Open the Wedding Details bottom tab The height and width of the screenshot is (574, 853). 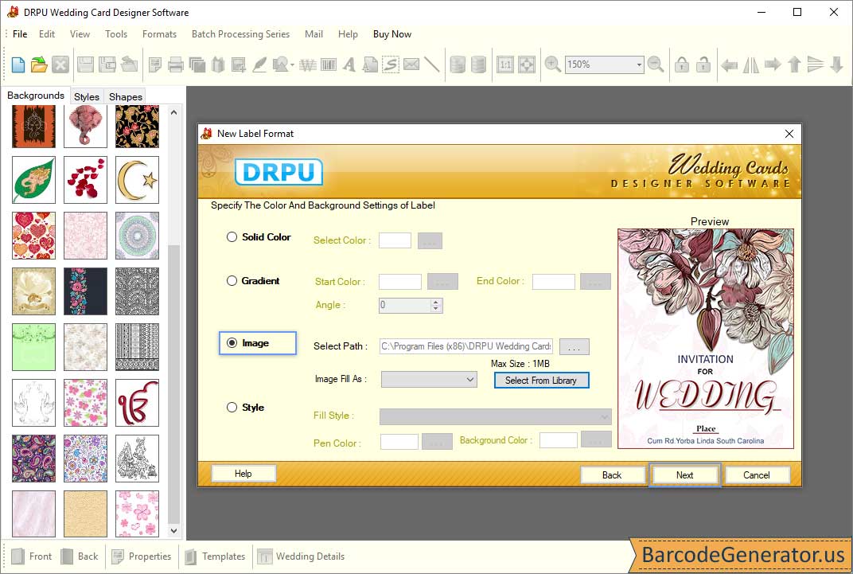click(x=301, y=556)
